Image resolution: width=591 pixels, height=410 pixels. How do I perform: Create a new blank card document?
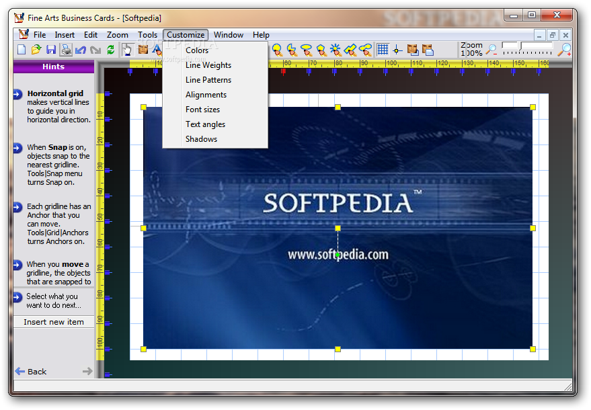(22, 49)
